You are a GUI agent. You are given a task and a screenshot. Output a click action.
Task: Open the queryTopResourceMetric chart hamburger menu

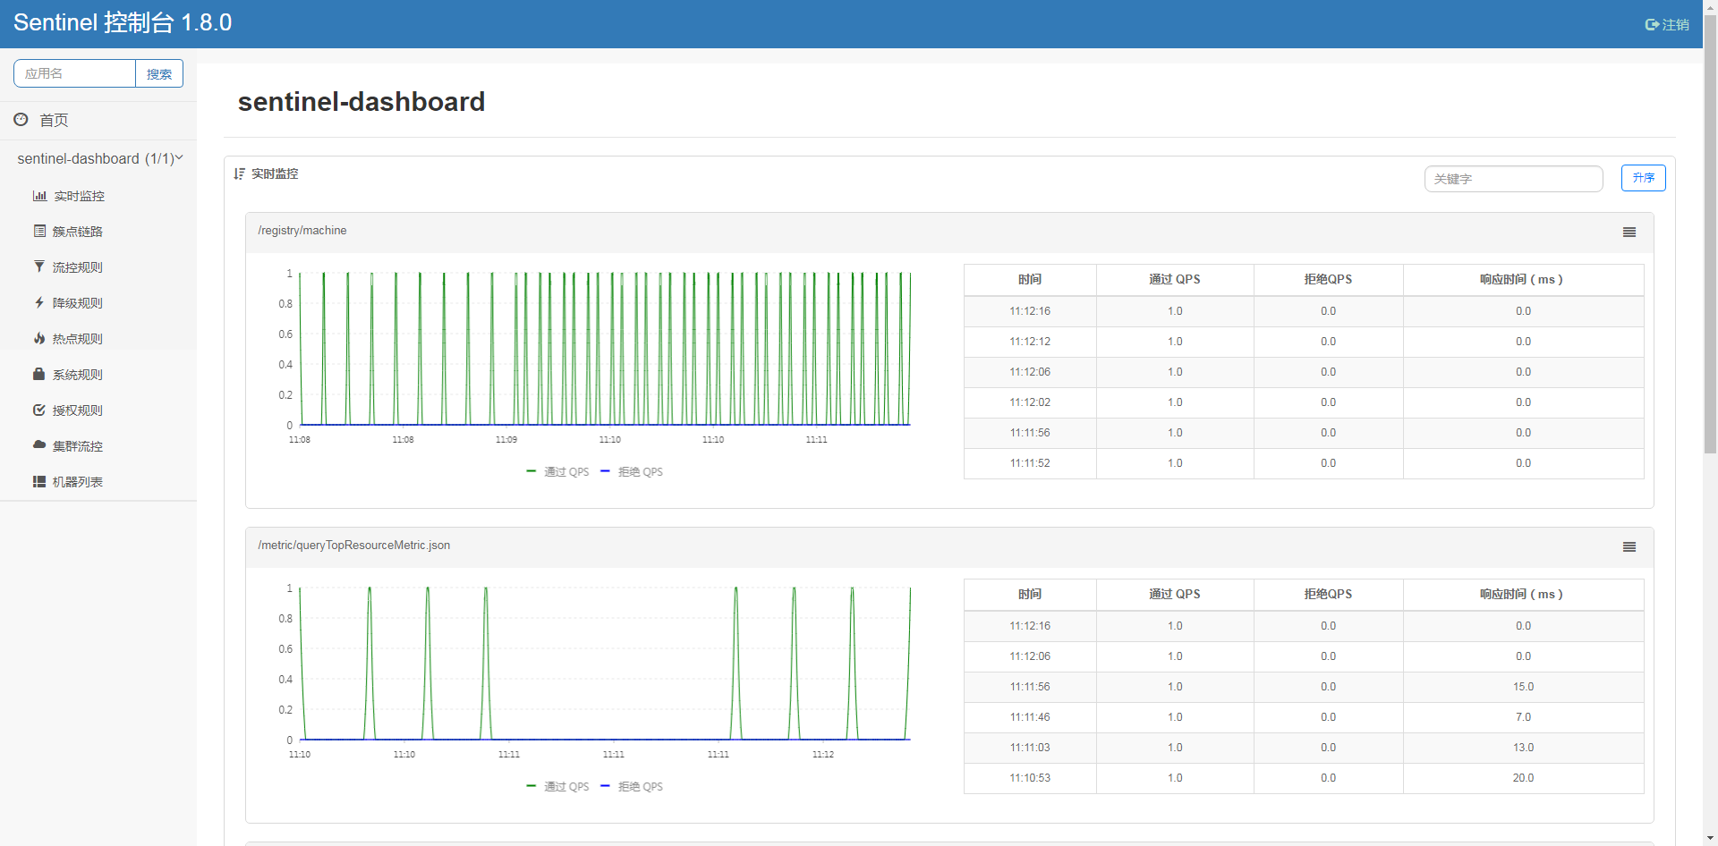[x=1629, y=546]
